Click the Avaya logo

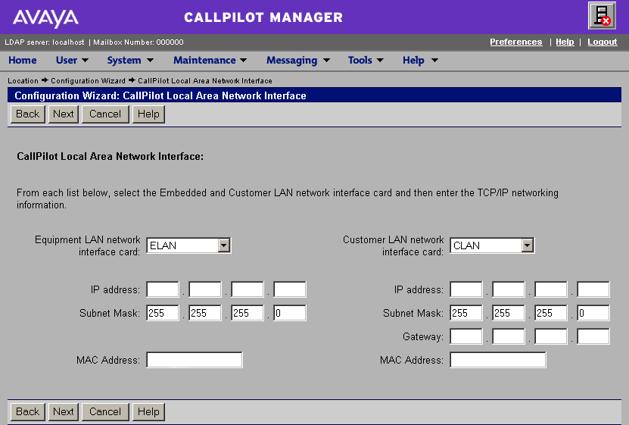point(45,18)
